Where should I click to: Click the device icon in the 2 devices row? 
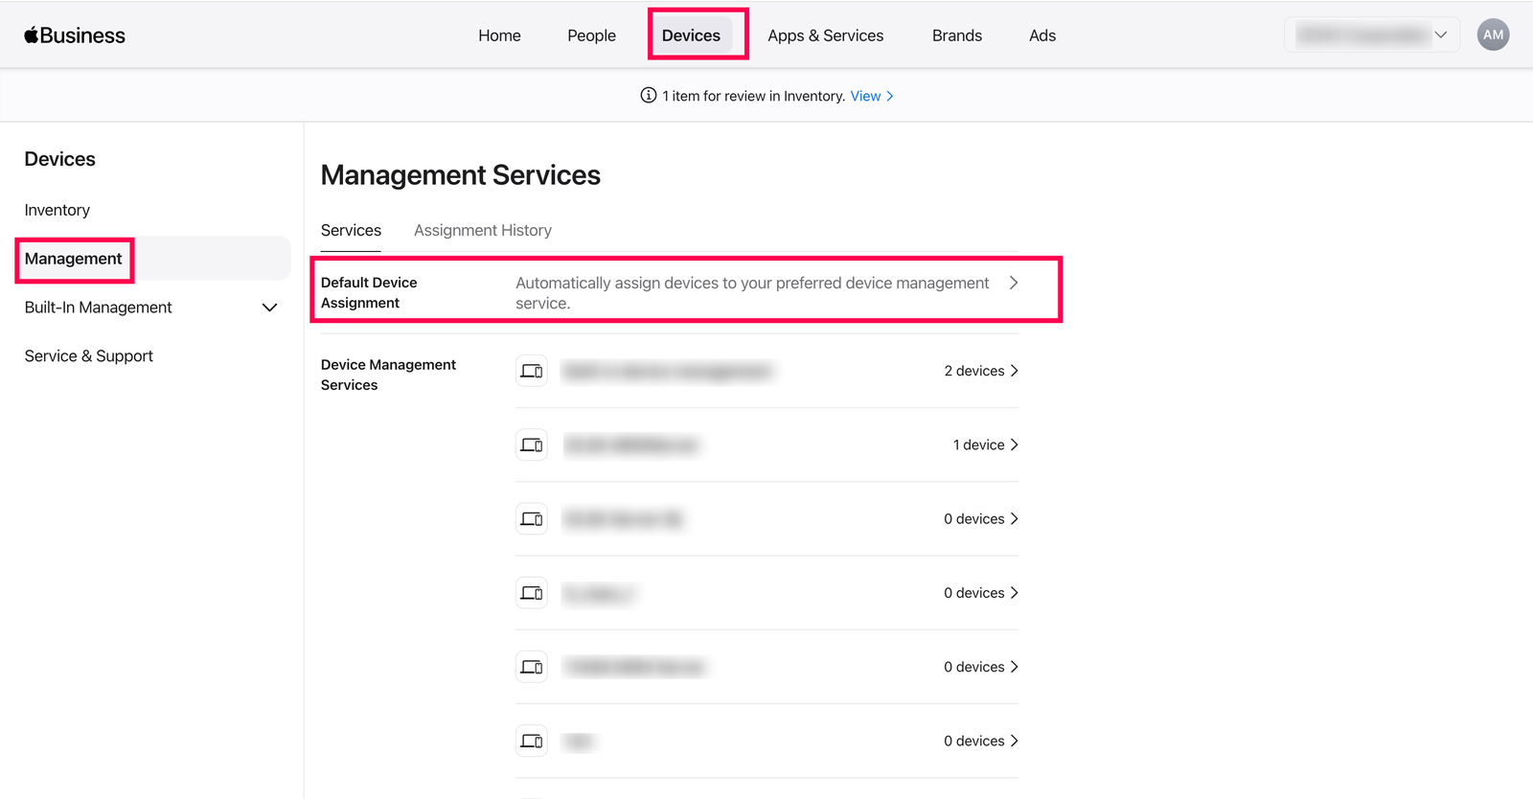click(532, 371)
